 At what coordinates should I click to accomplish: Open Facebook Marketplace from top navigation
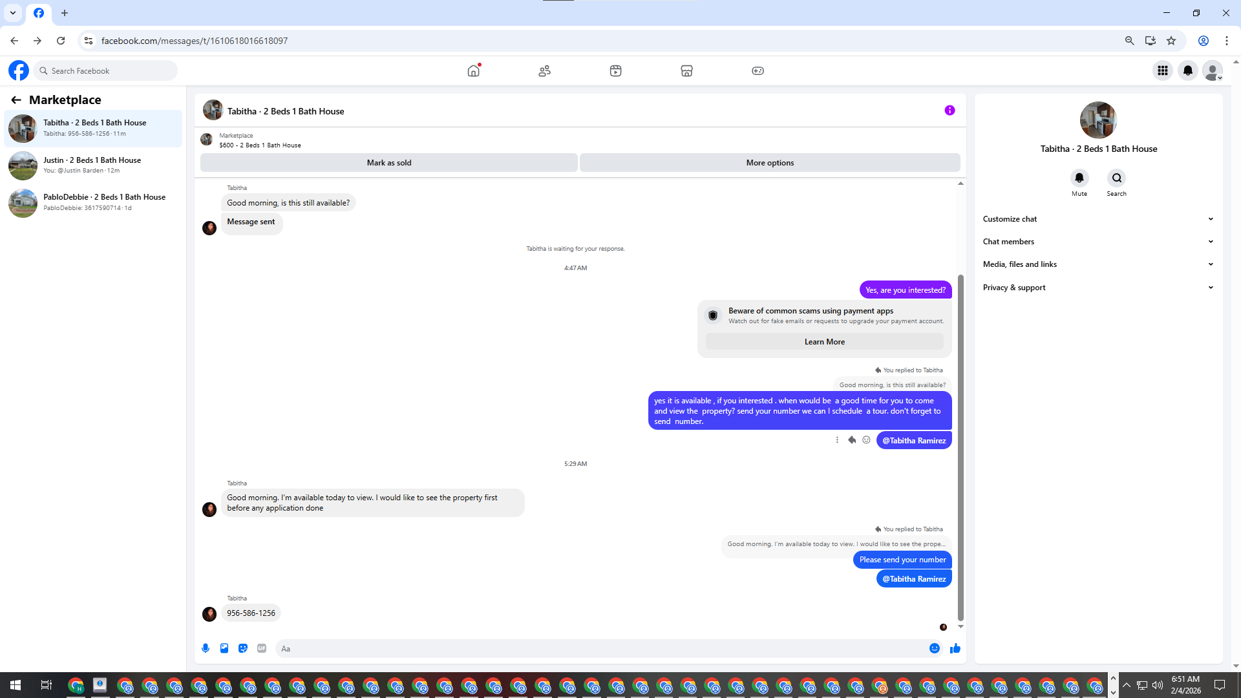pyautogui.click(x=686, y=70)
